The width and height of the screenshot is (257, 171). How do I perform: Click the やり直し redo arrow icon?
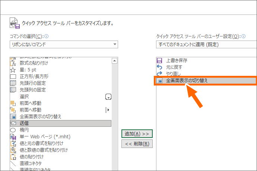coord(159,74)
